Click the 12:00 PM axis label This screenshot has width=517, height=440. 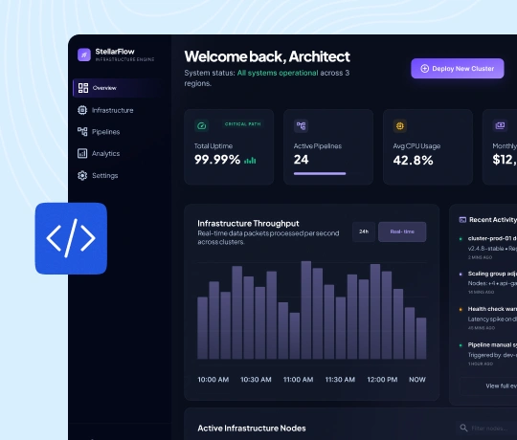(382, 380)
